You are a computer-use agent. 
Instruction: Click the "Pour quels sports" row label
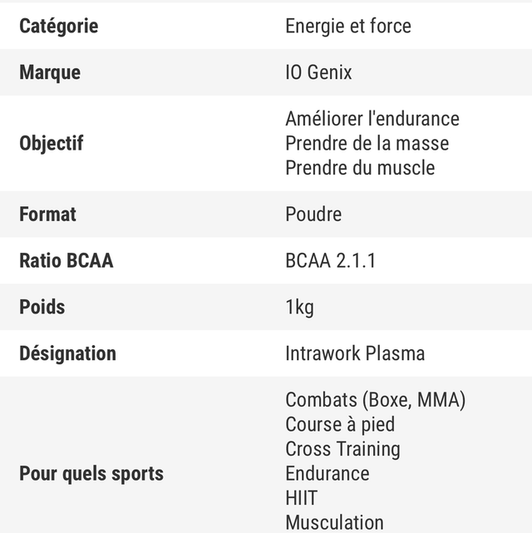tap(91, 473)
